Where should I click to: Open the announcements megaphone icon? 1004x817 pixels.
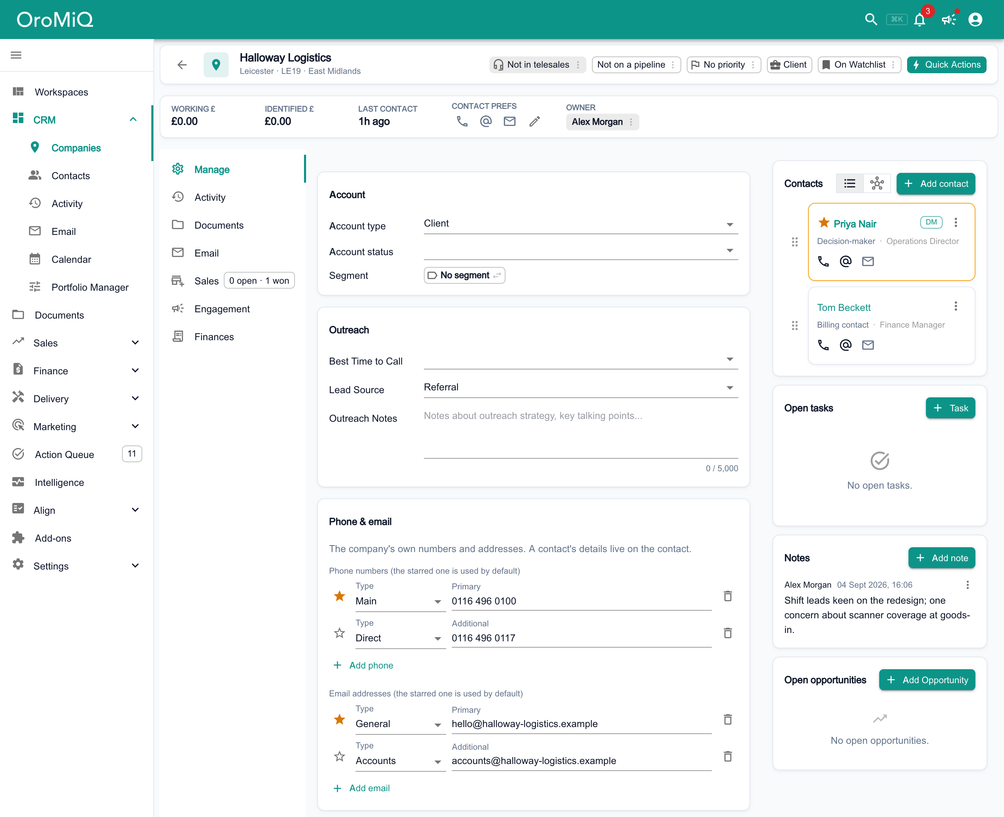[949, 19]
